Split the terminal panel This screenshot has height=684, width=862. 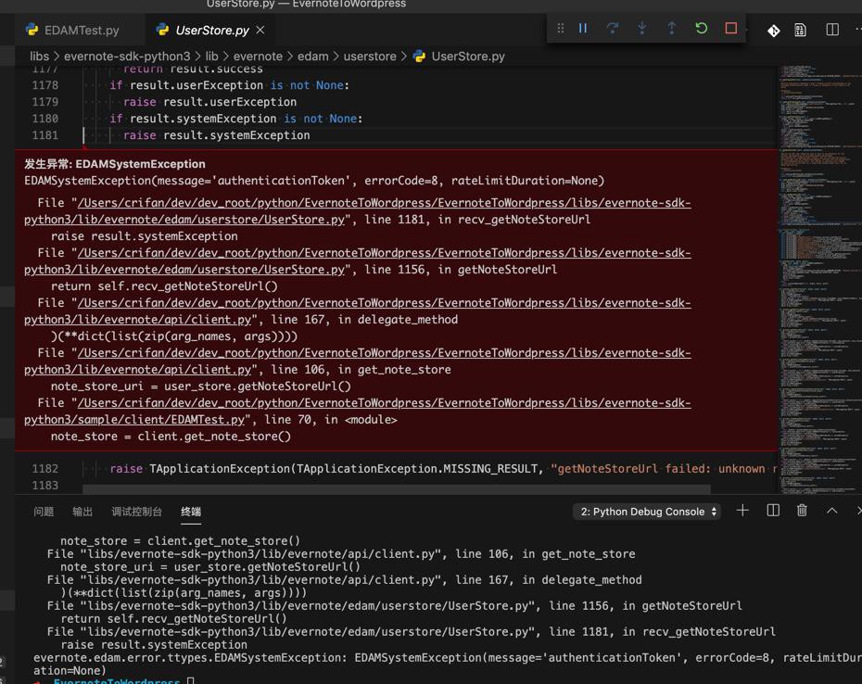click(773, 511)
